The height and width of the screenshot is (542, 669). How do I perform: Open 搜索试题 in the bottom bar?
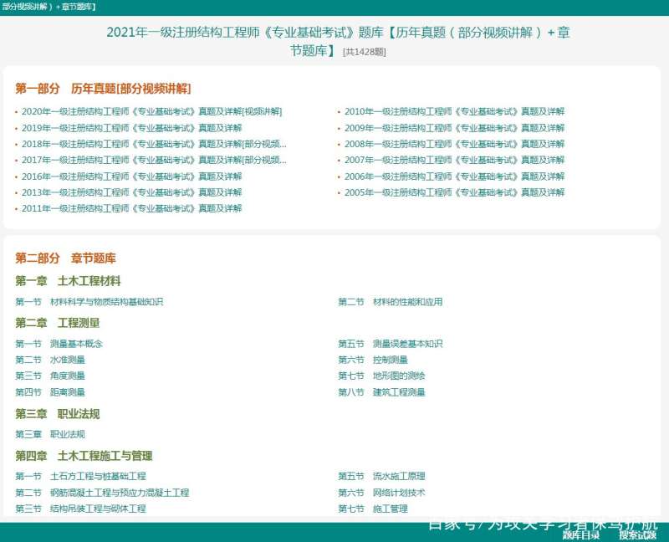[x=637, y=536]
